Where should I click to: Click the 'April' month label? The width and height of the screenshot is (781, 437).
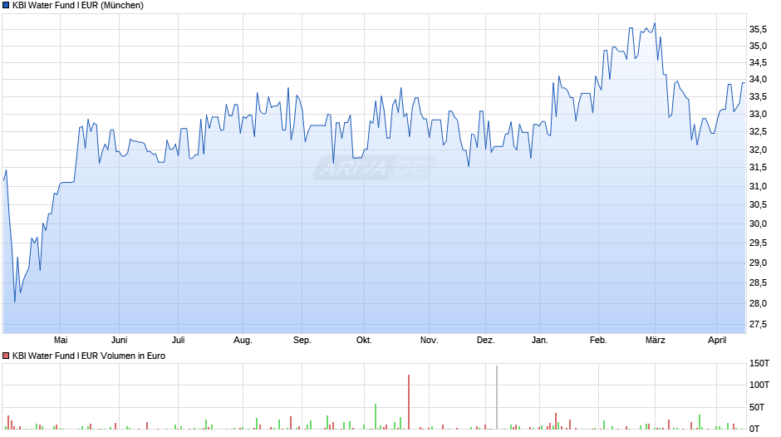[717, 340]
